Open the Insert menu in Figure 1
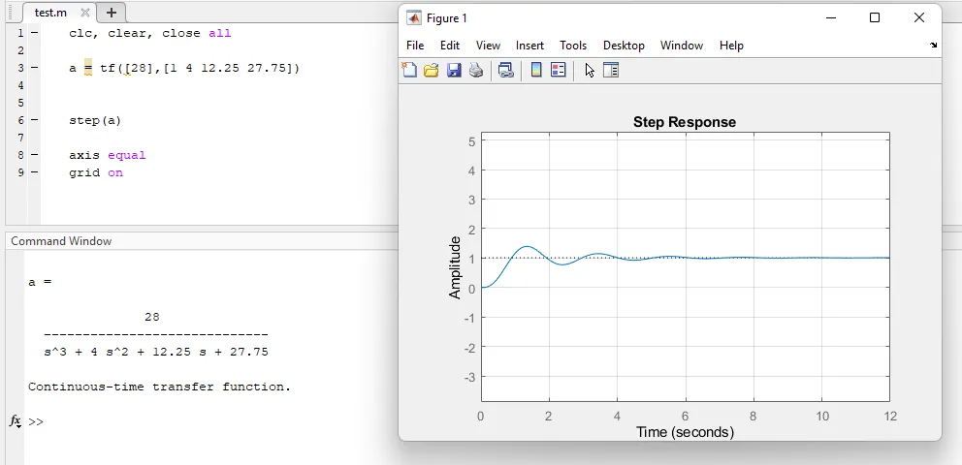The width and height of the screenshot is (962, 465). [529, 46]
